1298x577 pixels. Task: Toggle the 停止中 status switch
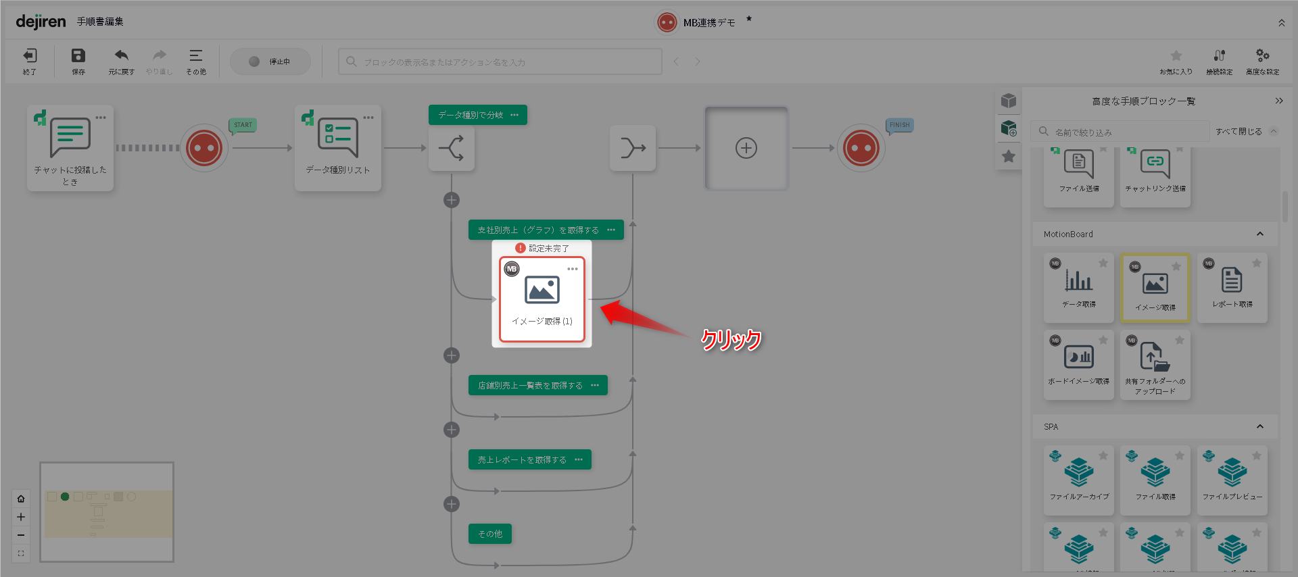270,61
